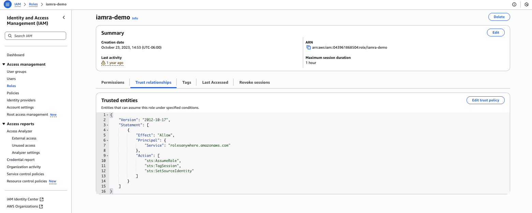Collapse the Access management section
Image resolution: width=532 pixels, height=213 pixels.
click(x=4, y=64)
